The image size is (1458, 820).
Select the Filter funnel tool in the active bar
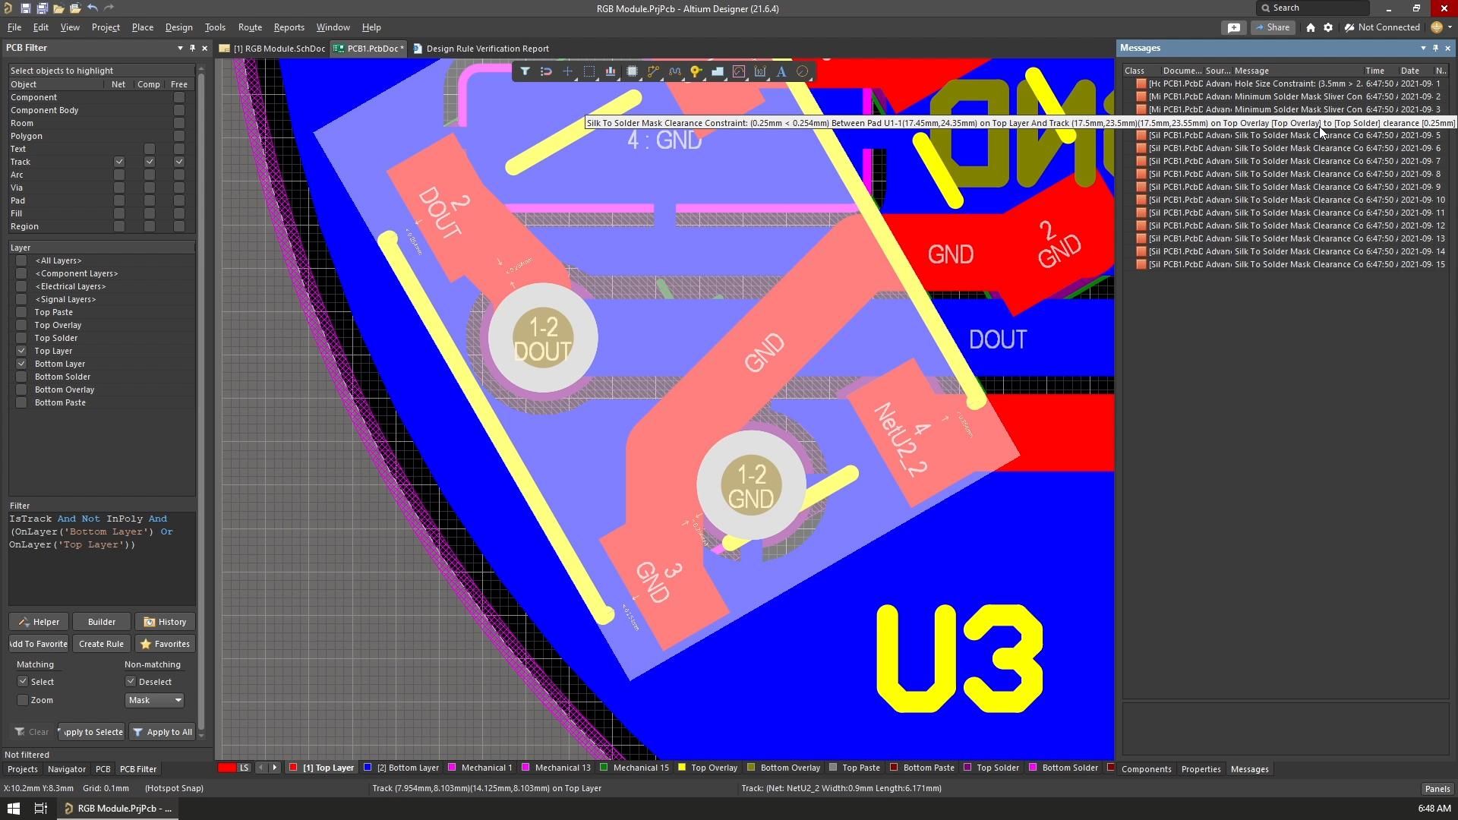pyautogui.click(x=525, y=71)
